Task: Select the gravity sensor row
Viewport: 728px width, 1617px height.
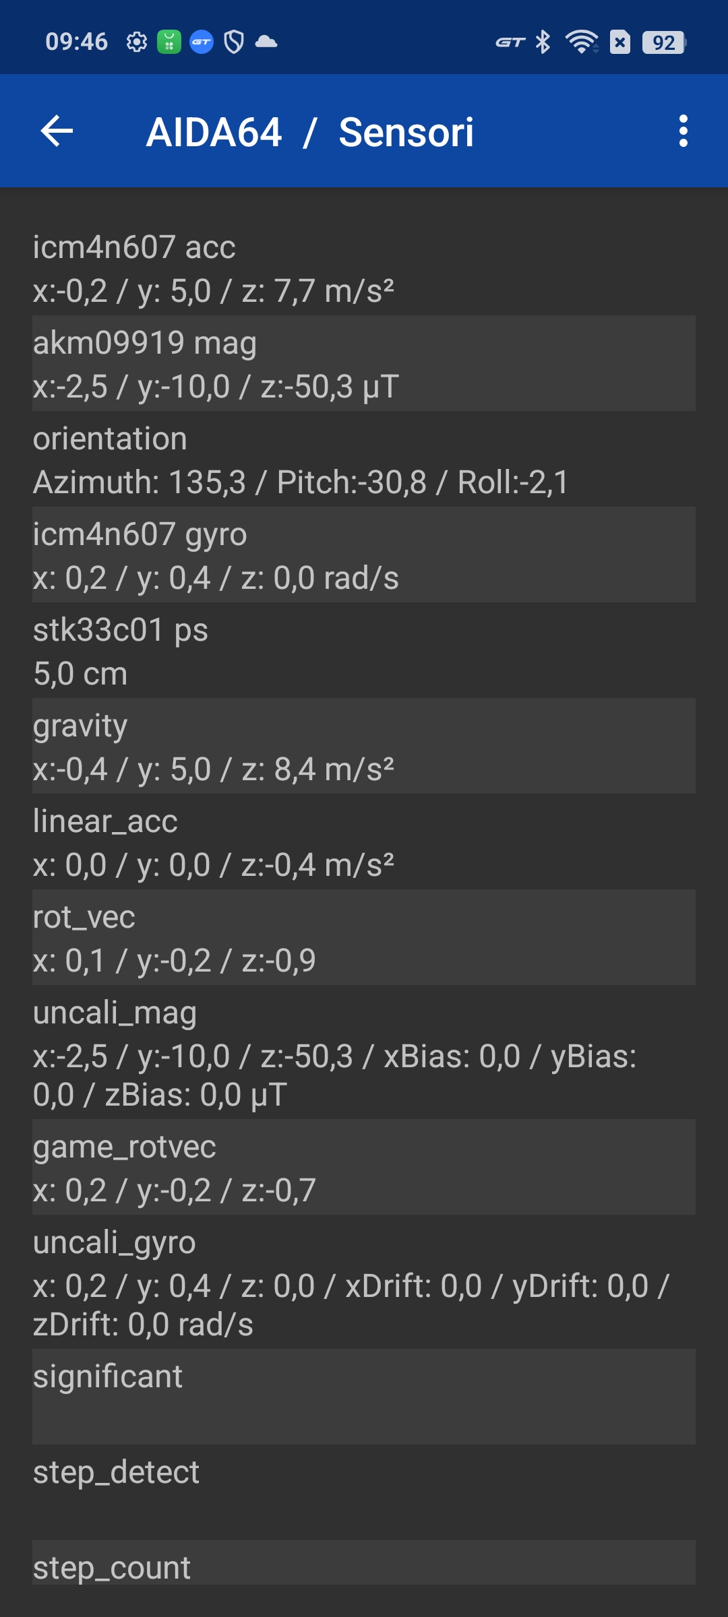Action: [x=364, y=747]
